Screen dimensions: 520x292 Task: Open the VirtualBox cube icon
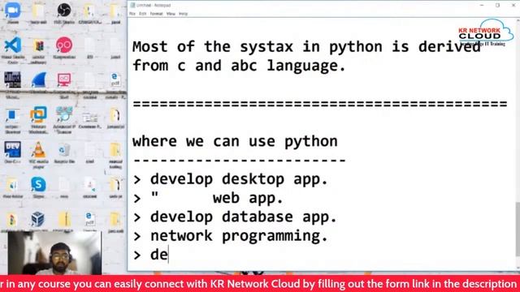[x=38, y=219]
